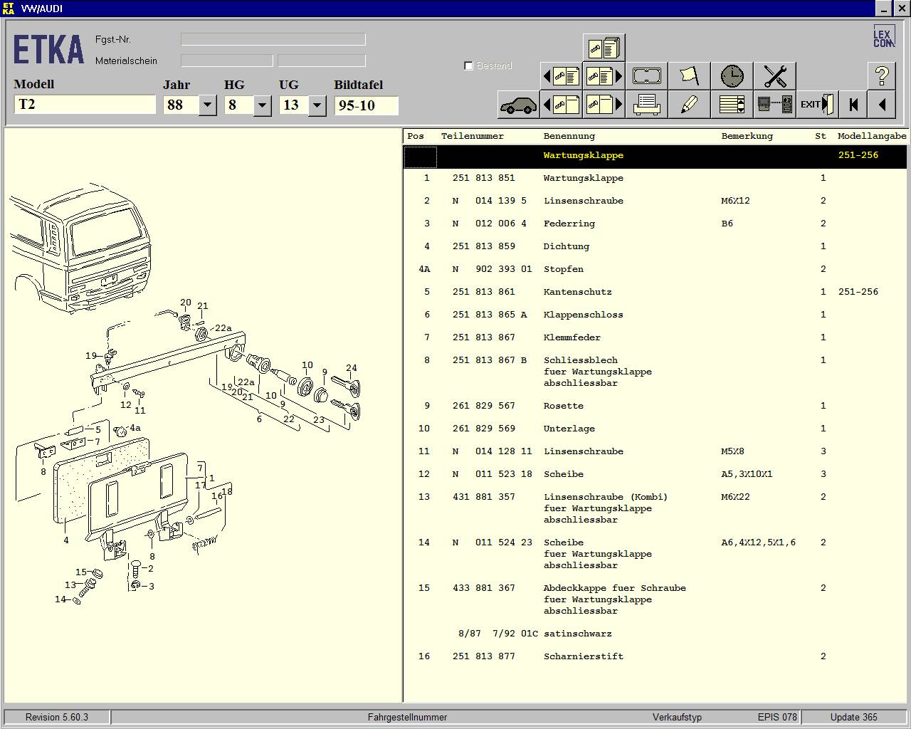The width and height of the screenshot is (911, 729).
Task: Select the first Linsenschraube row with remark M6X12
Action: click(655, 201)
